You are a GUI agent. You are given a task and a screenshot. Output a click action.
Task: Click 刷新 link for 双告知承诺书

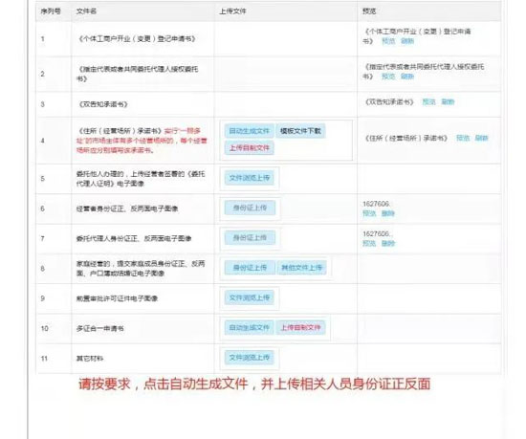pyautogui.click(x=448, y=102)
